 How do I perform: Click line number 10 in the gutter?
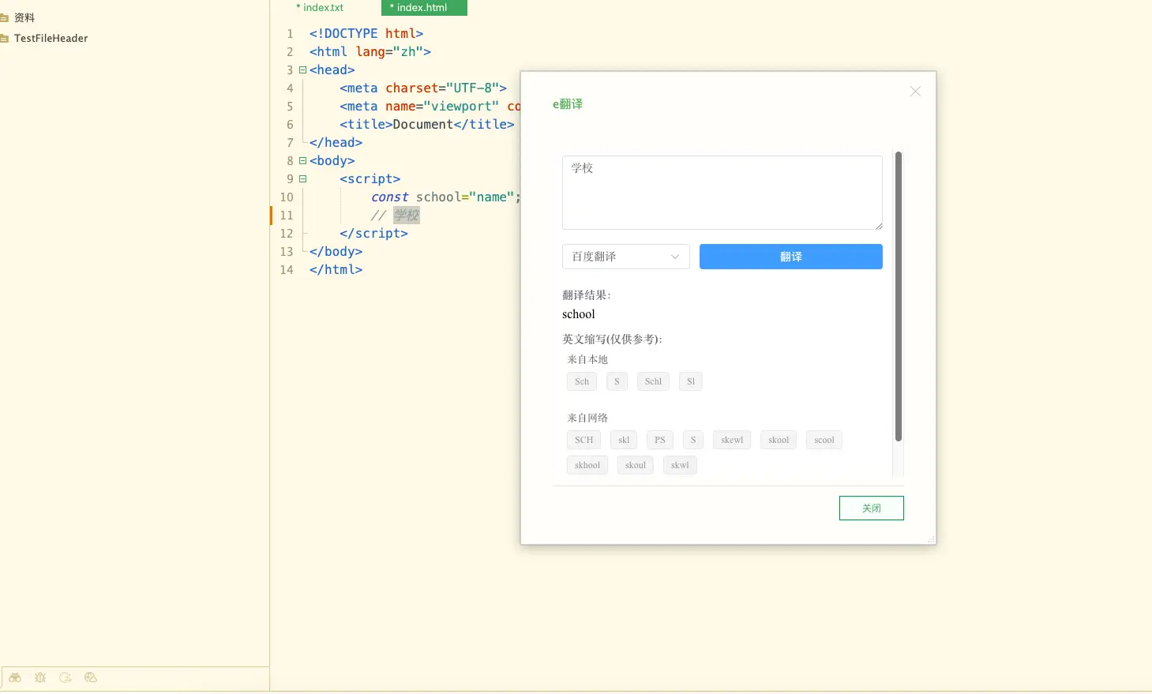(287, 197)
